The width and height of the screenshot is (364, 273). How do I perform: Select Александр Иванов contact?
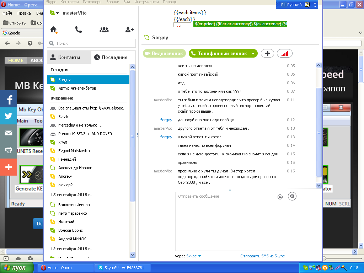(x=88, y=168)
